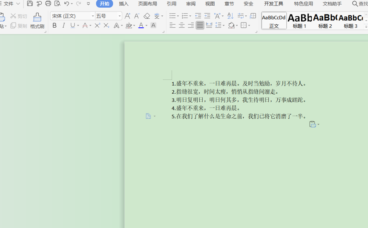Apply the 标题 3 heading style
The height and width of the screenshot is (228, 368).
(x=351, y=20)
